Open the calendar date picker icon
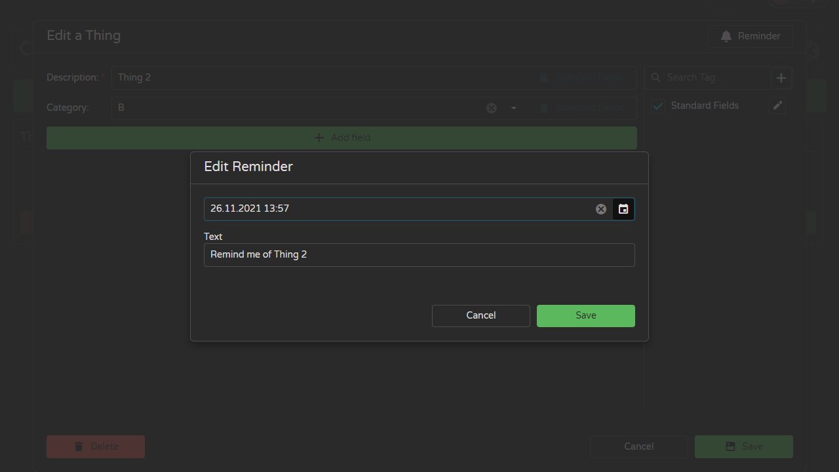This screenshot has height=472, width=839. tap(623, 209)
